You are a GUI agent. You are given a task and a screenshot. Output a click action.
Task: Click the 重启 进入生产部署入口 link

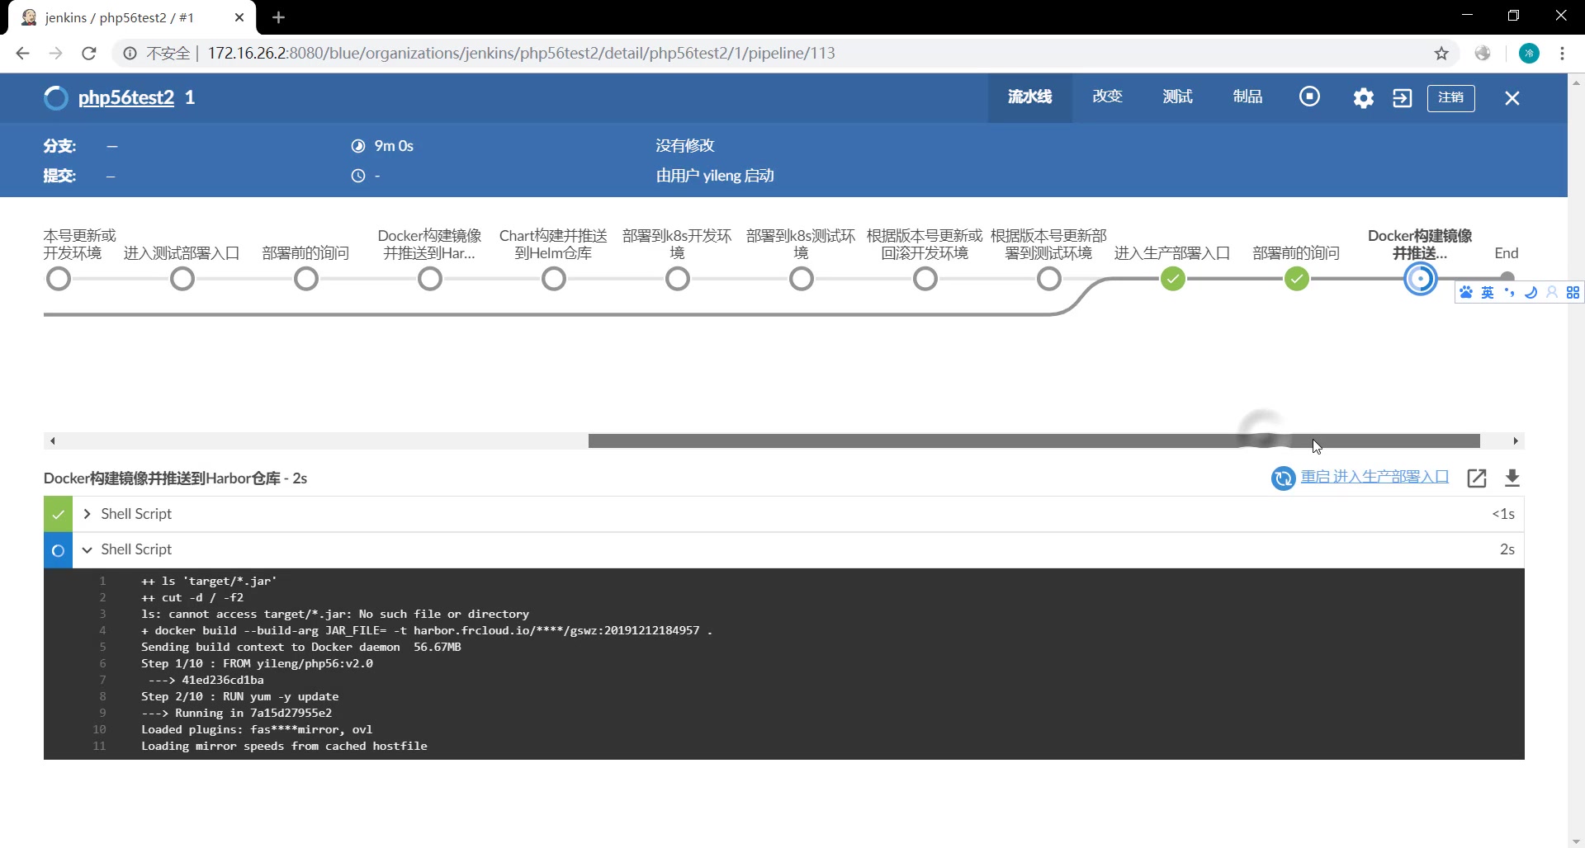coord(1374,477)
